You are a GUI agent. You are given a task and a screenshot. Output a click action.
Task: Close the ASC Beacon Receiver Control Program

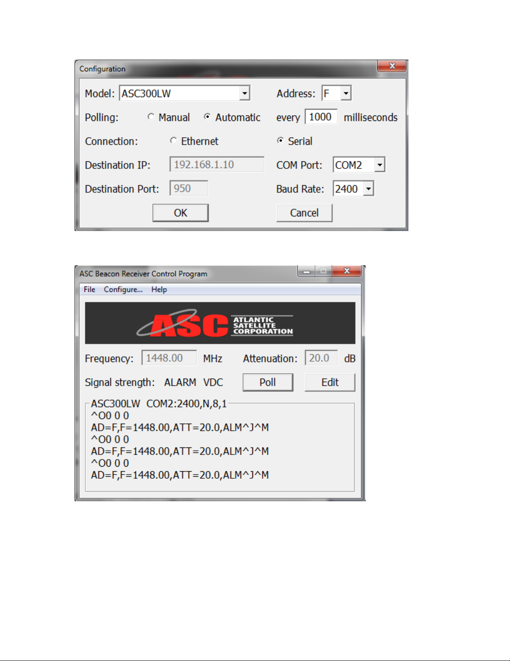(347, 271)
